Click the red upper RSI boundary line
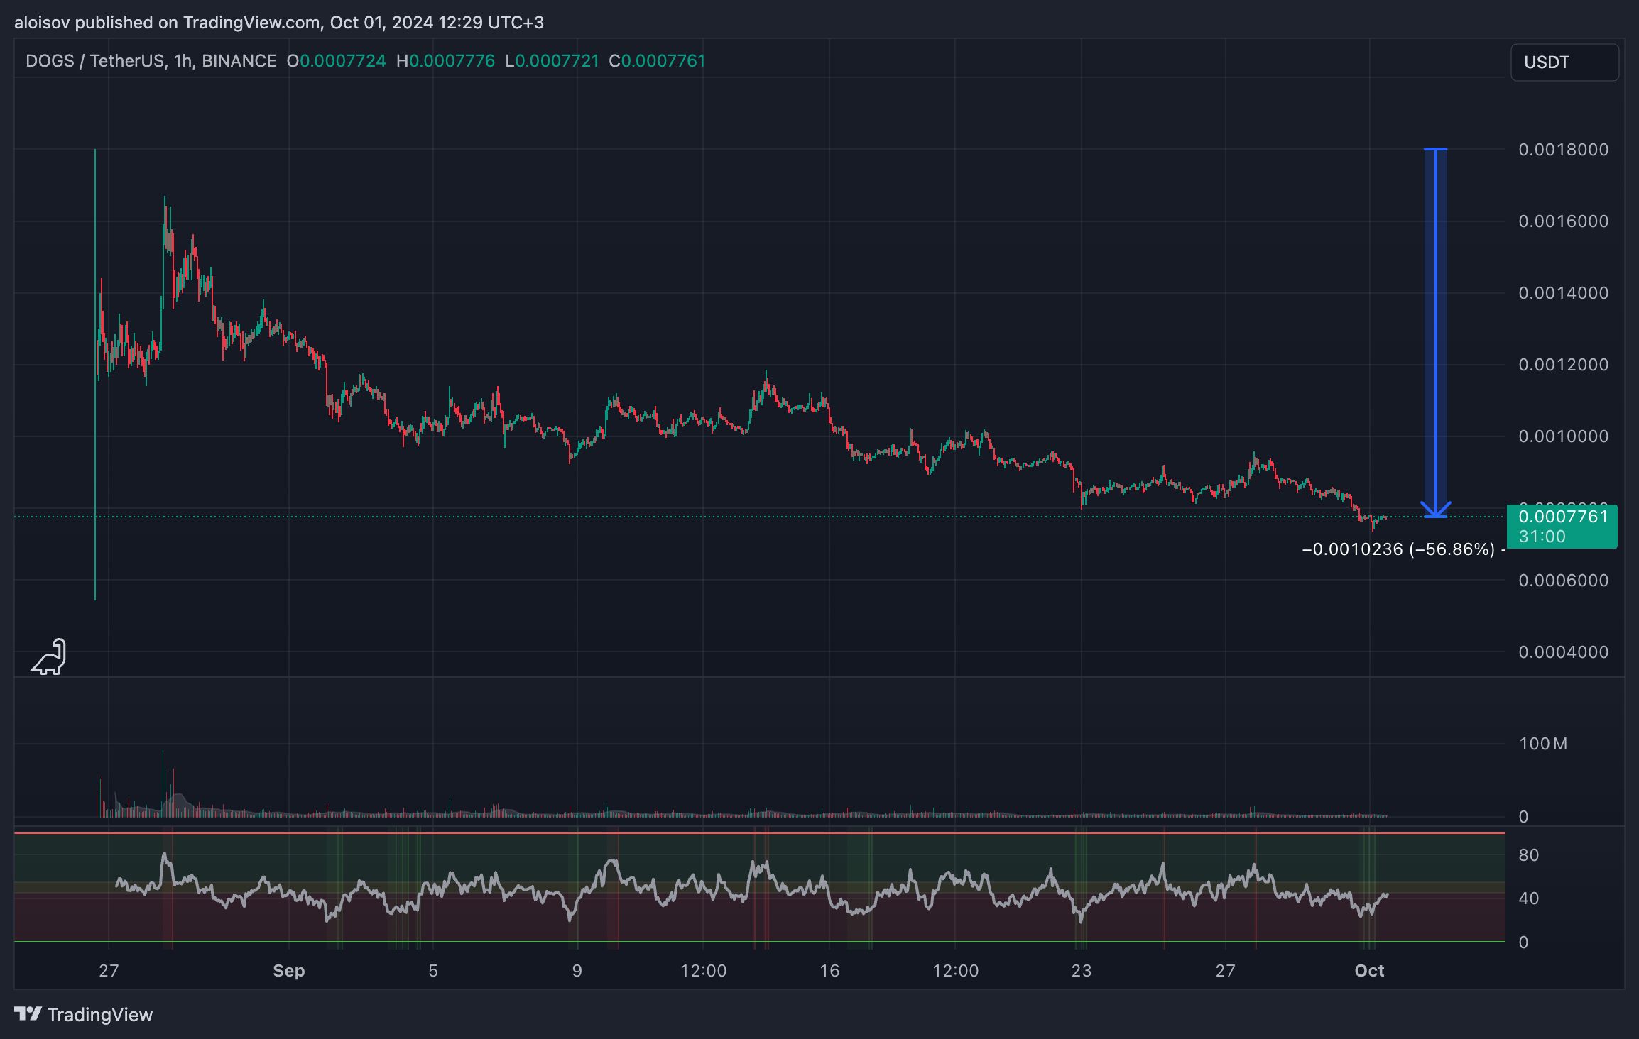The height and width of the screenshot is (1039, 1639). tap(710, 833)
